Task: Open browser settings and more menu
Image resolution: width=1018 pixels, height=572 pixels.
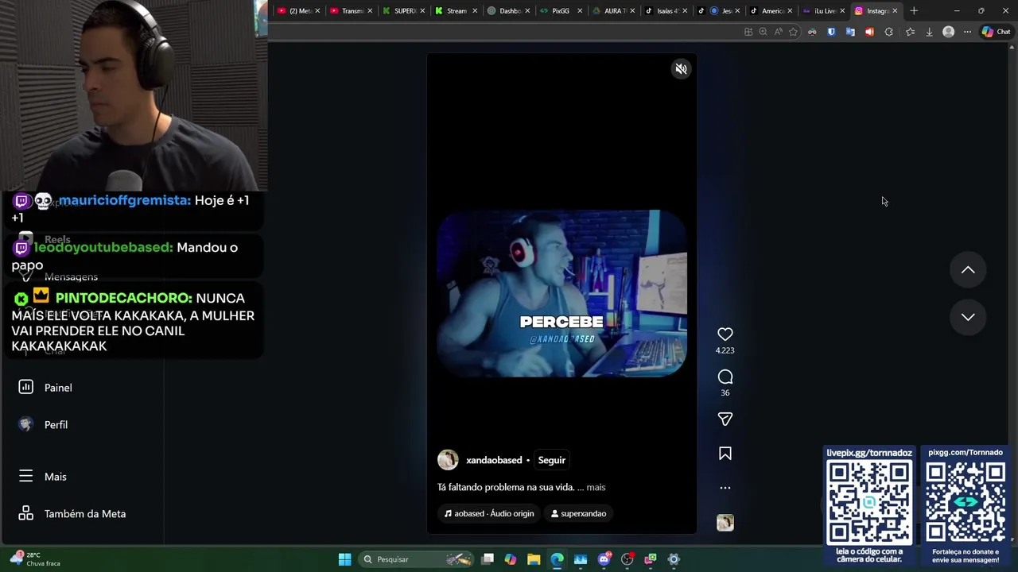Action: [967, 32]
